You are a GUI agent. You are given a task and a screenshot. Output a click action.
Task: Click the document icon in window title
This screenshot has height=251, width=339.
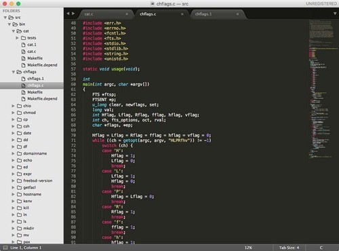[153, 3]
